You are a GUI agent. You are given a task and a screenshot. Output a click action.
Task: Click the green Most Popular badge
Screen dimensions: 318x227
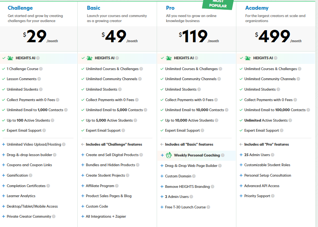tap(217, 4)
